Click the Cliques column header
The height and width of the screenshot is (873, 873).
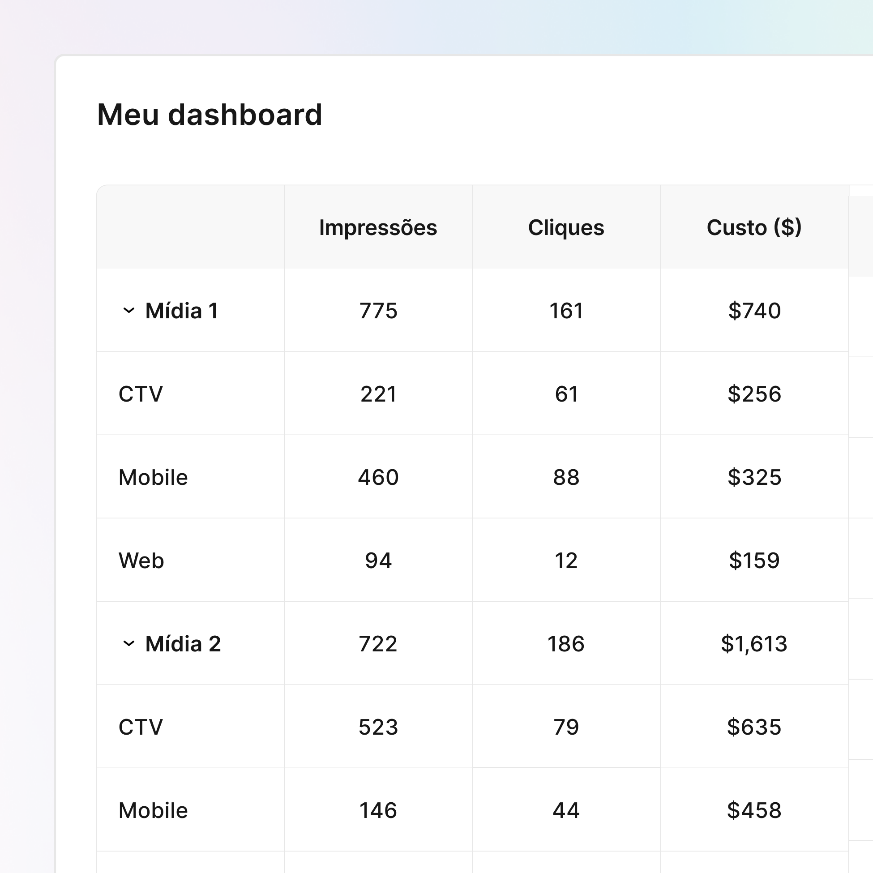[x=566, y=227]
